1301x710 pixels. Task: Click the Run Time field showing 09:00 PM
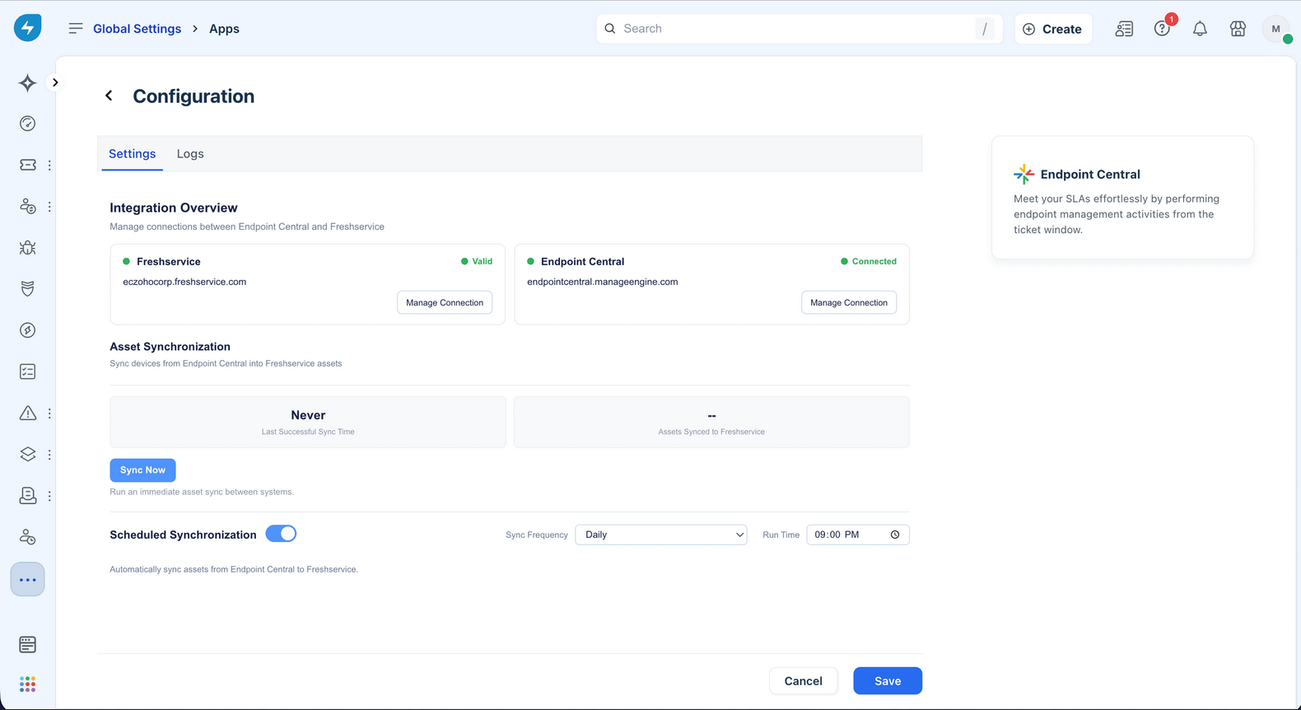858,535
